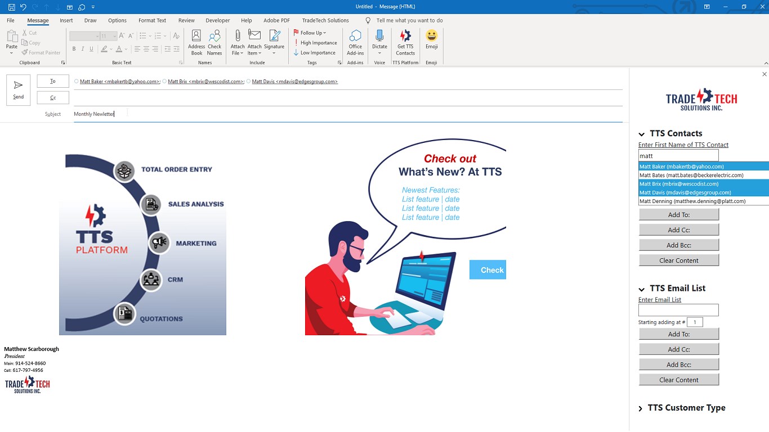Click the Cc recipients button
This screenshot has height=432, width=769.
coord(53,98)
